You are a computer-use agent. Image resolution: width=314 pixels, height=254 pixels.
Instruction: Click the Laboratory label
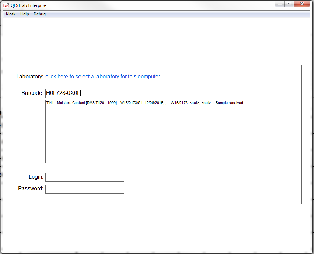coord(30,77)
